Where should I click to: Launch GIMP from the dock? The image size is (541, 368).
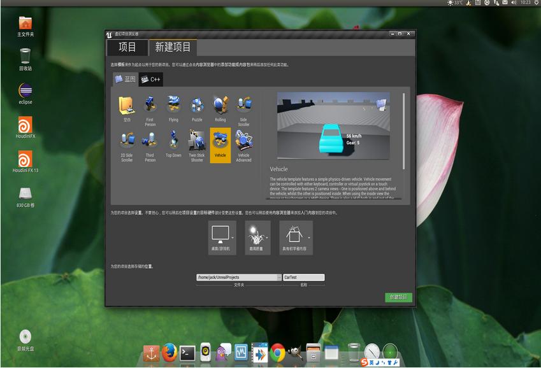click(x=295, y=353)
